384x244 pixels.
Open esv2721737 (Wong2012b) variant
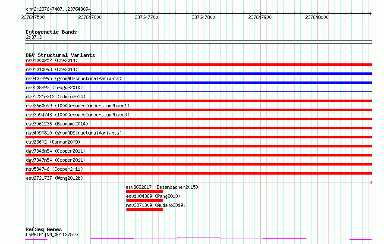(54, 178)
